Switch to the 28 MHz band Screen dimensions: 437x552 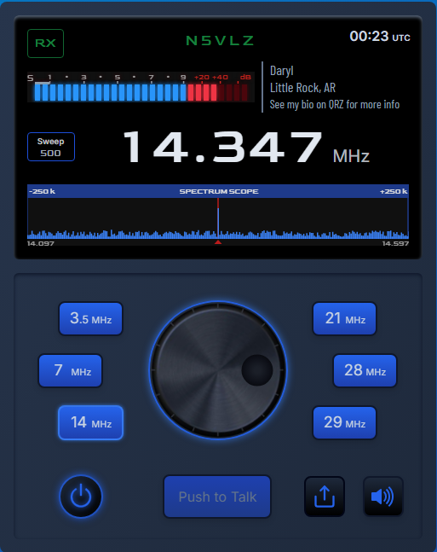365,370
